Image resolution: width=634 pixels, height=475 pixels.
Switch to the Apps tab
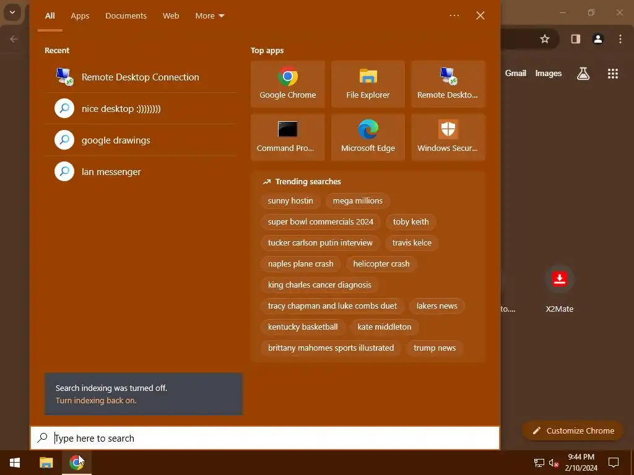coord(80,15)
